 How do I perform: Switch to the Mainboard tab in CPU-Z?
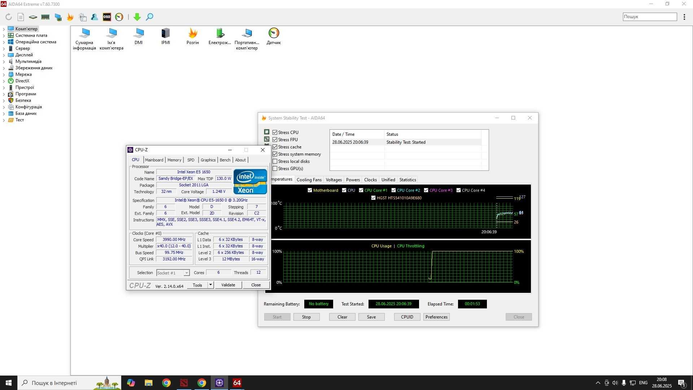tap(154, 160)
